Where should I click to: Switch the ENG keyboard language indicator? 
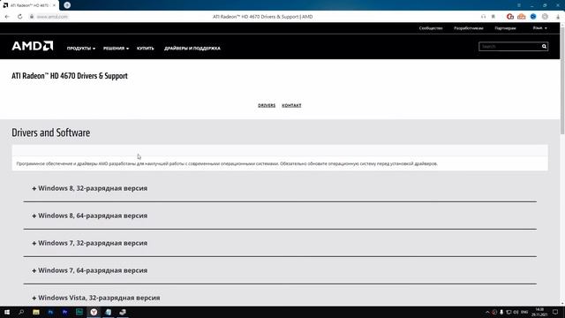click(524, 312)
